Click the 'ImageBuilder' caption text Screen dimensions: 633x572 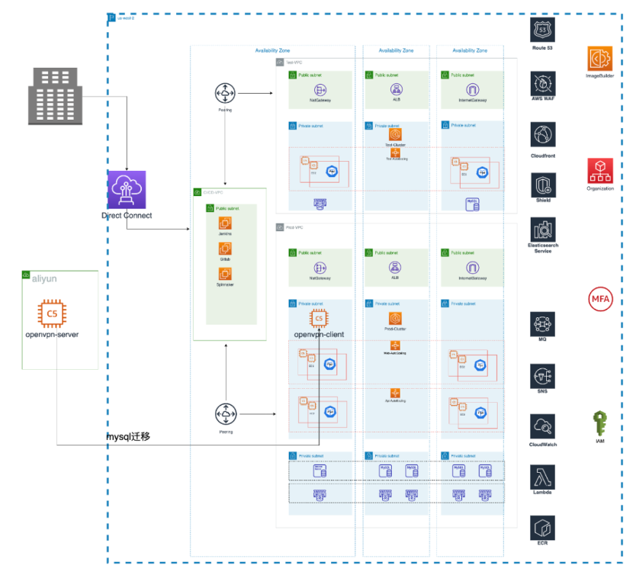[x=600, y=76]
